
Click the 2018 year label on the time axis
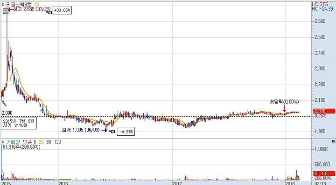(x=290, y=183)
